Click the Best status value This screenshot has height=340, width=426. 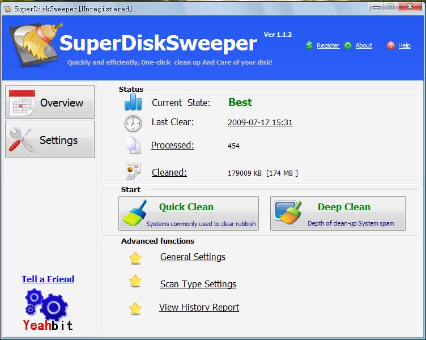[x=240, y=102]
